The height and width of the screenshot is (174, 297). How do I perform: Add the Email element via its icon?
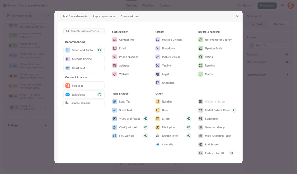tap(115, 48)
